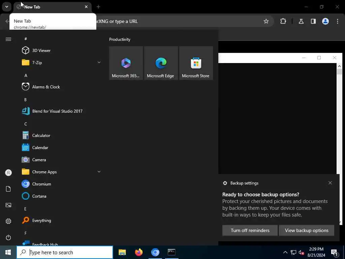
Task: Open Firefox from the taskbar
Action: [138, 252]
